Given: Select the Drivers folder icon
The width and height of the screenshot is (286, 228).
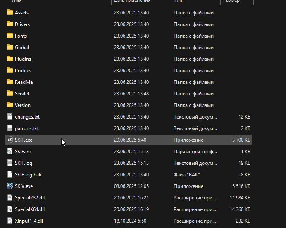Looking at the screenshot, I should pos(10,24).
